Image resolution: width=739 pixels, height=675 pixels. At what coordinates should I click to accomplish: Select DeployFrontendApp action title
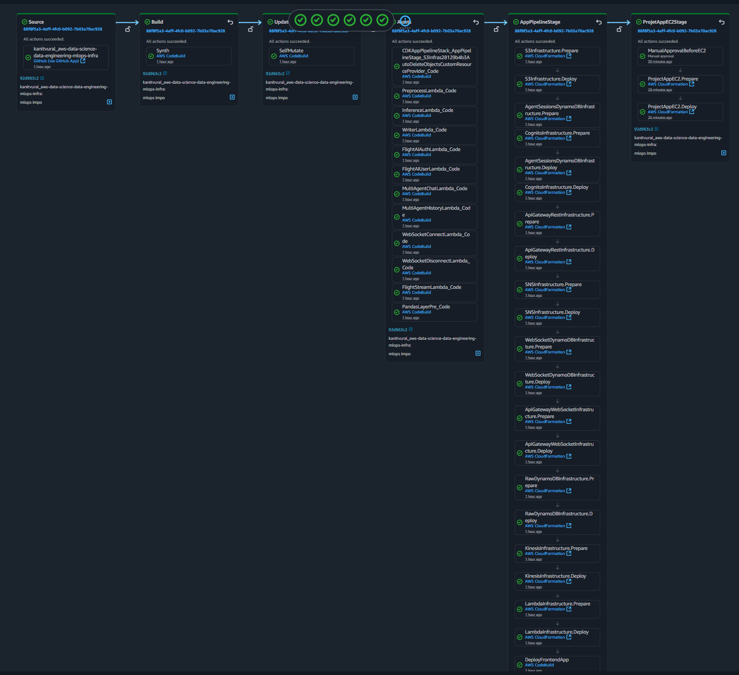point(547,660)
